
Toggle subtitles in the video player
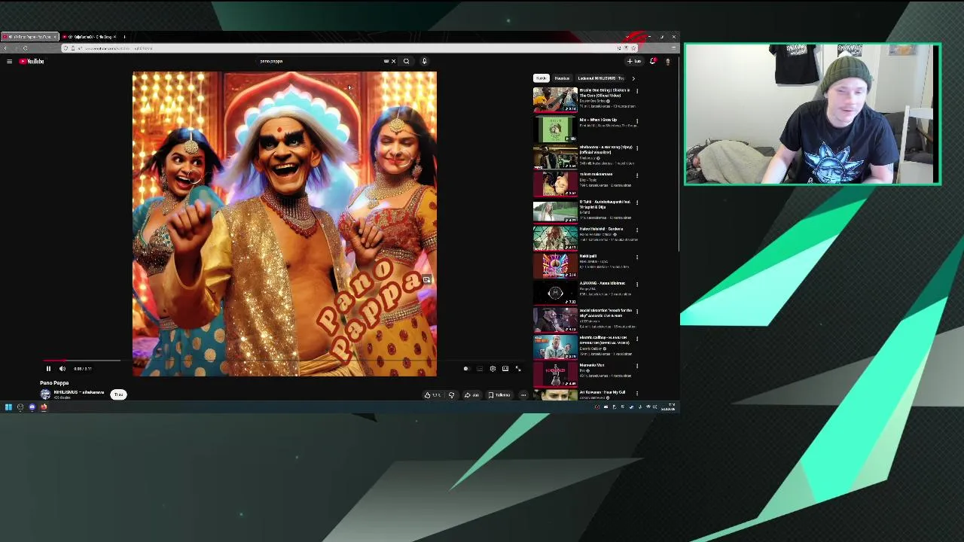(x=480, y=369)
